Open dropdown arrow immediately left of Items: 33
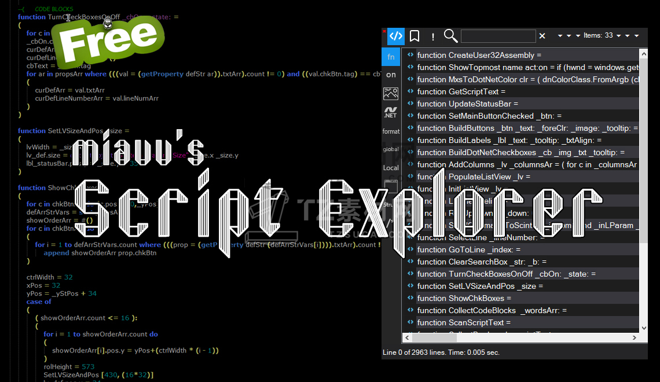The width and height of the screenshot is (660, 382). 578,36
